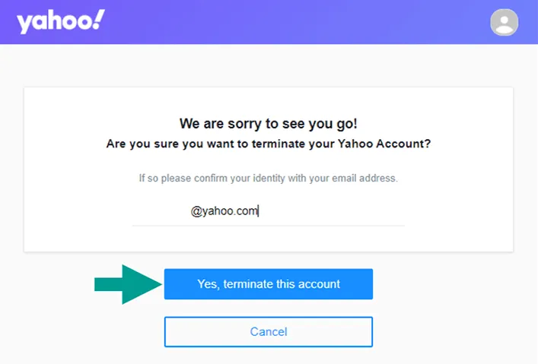Click the Cancel button
The image size is (538, 364).
pos(269,332)
